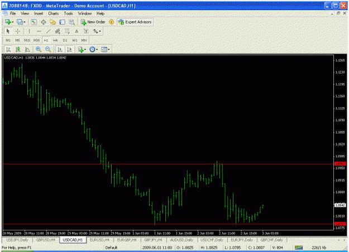Open the View menu
This screenshot has width=349, height=252.
coord(25,13)
